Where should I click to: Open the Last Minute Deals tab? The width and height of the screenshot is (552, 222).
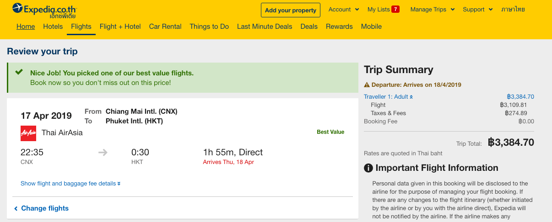pyautogui.click(x=265, y=26)
